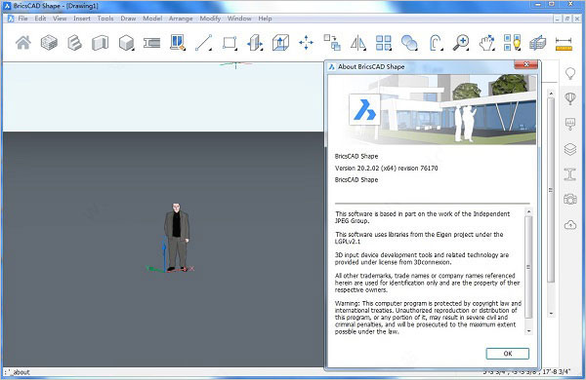Select the Zoom magnifier tool
Screen dimensions: 586x380
(461, 43)
